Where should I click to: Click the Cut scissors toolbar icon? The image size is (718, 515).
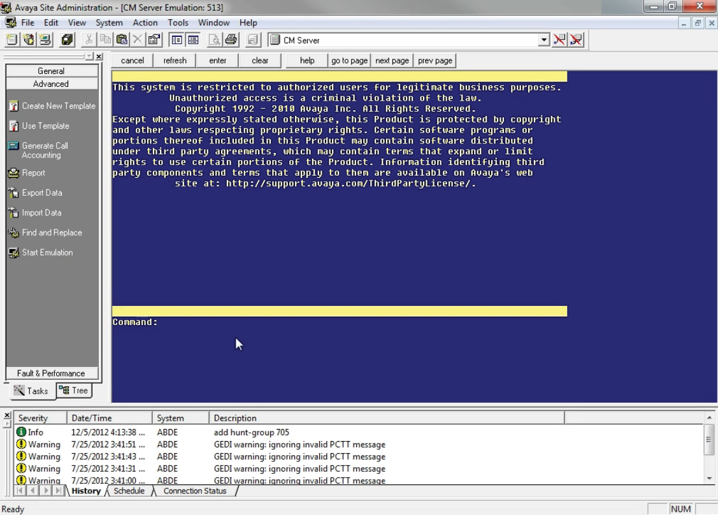(89, 40)
